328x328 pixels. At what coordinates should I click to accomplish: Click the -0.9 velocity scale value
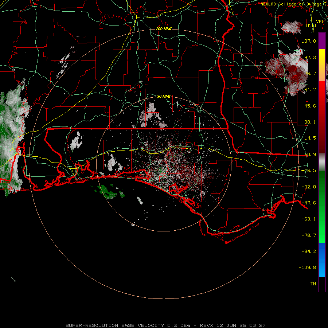310,155
